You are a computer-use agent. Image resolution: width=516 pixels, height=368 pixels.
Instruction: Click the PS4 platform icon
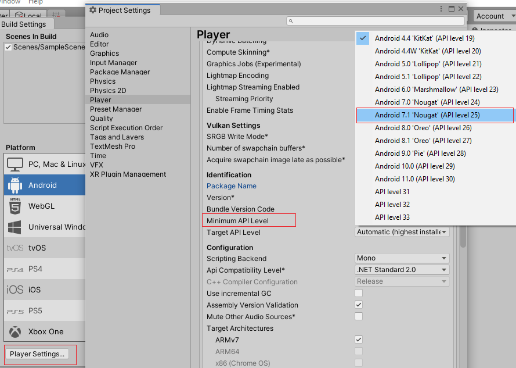(15, 269)
